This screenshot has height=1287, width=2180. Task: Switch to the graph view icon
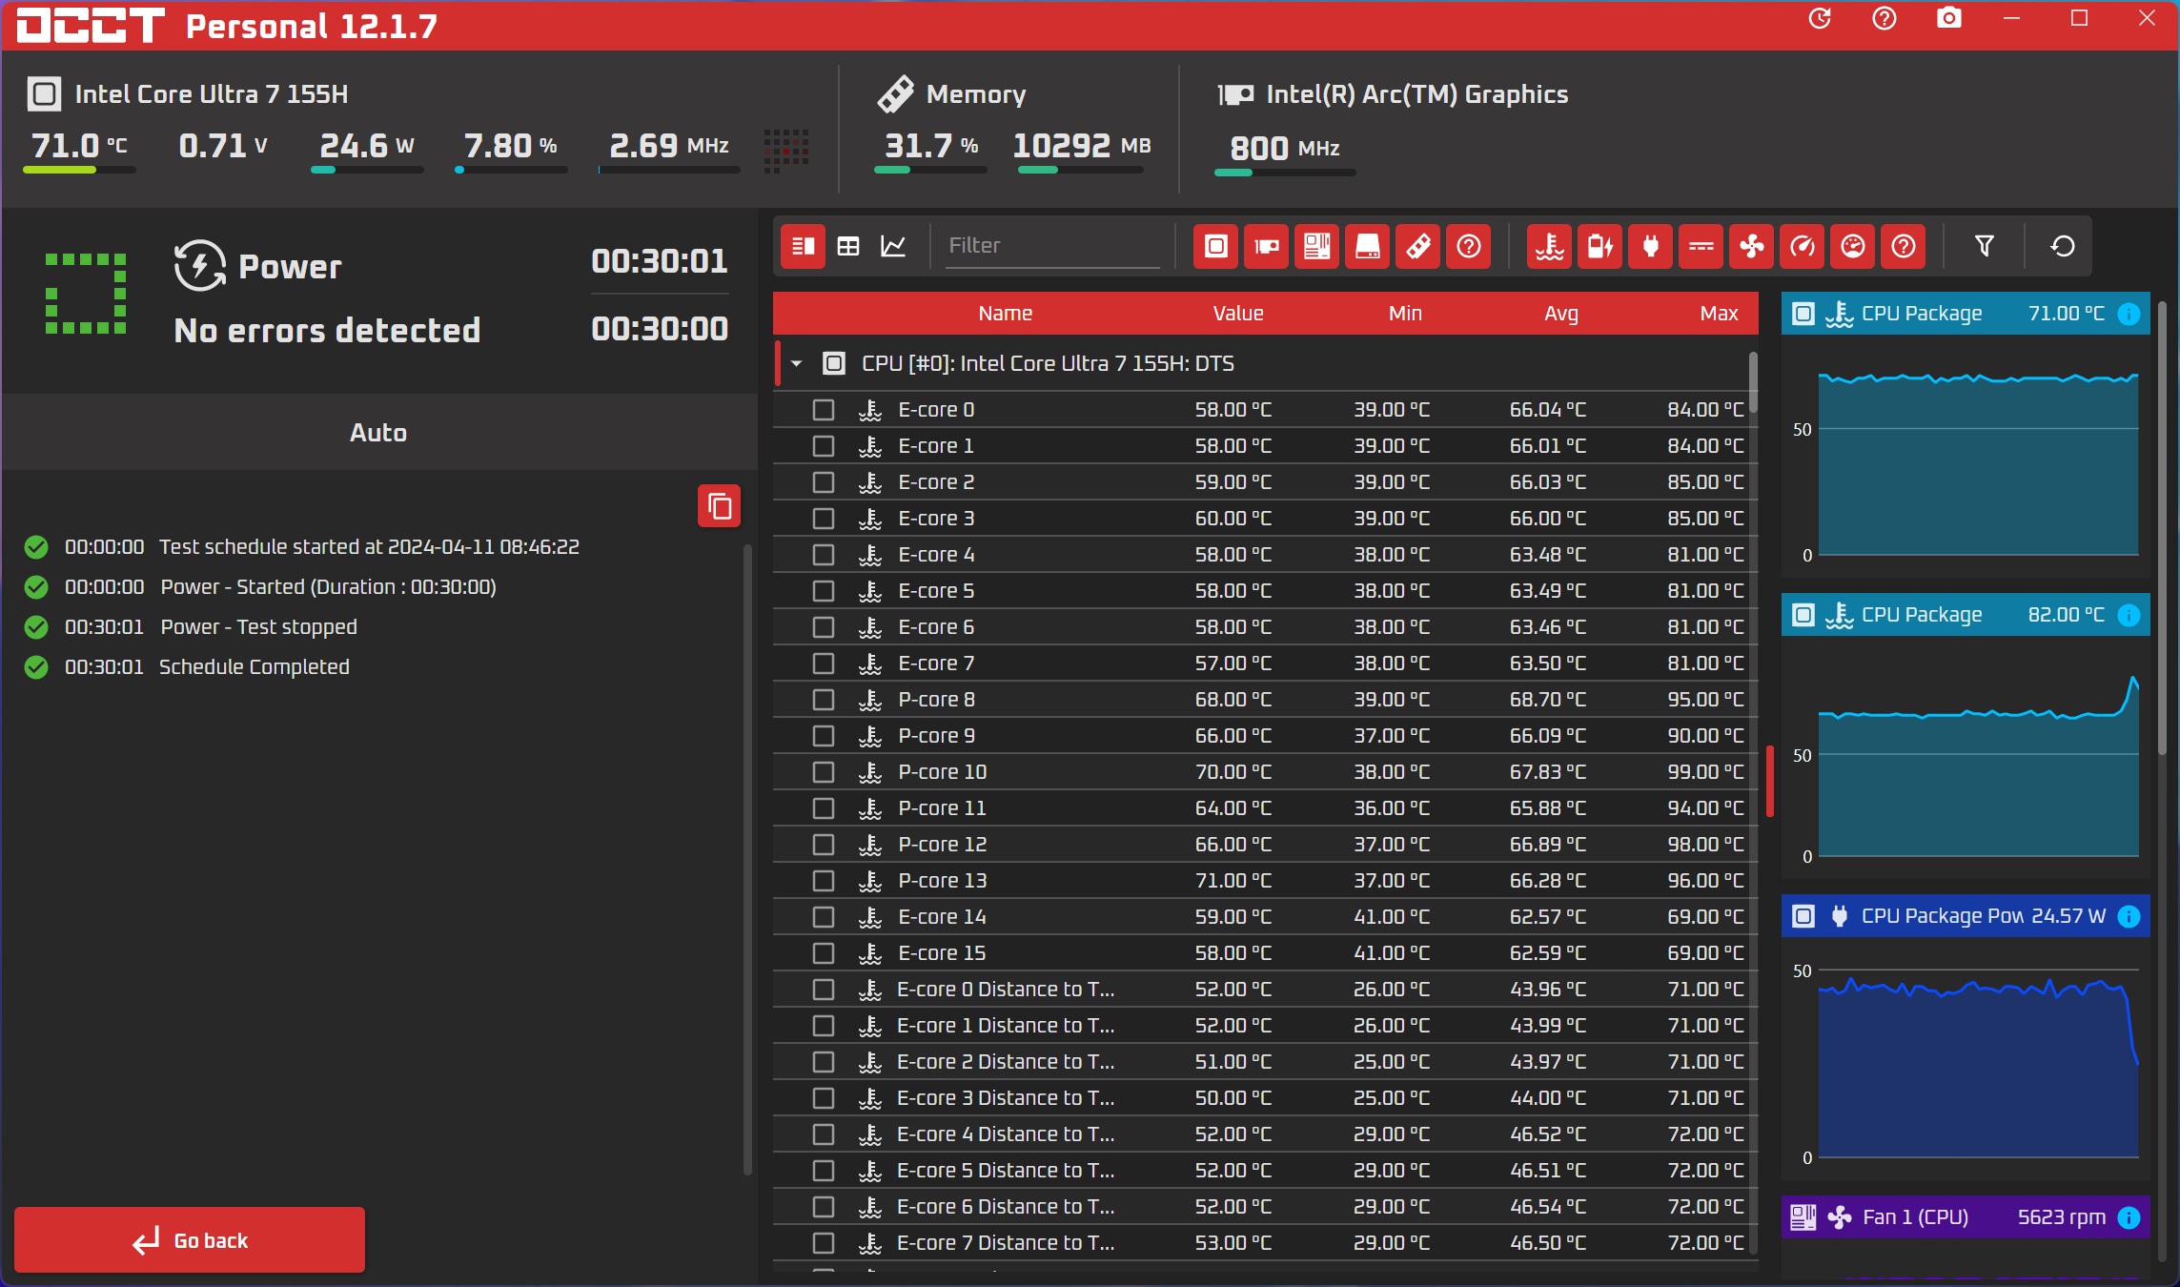(893, 247)
